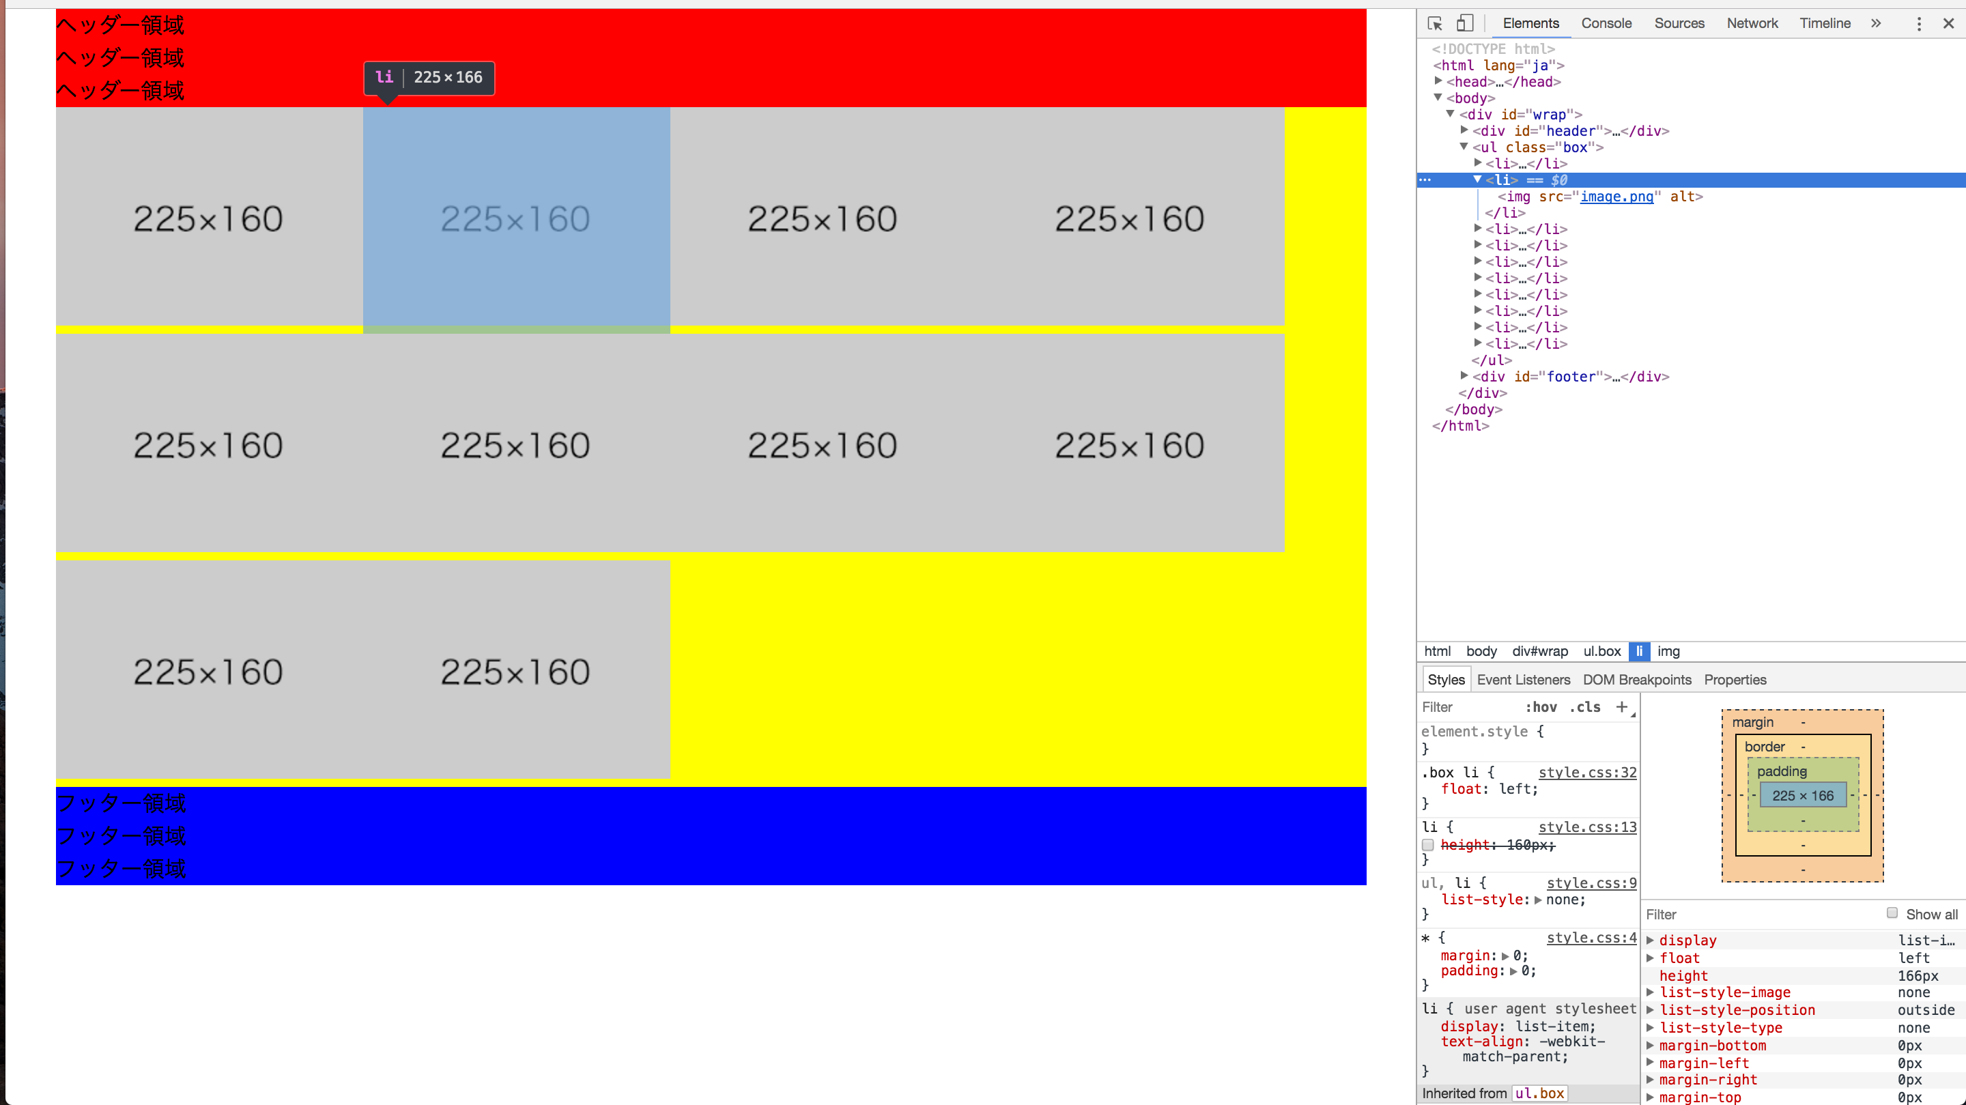Viewport: 1966px width, 1105px height.
Task: Close the DevTools panel
Action: point(1948,23)
